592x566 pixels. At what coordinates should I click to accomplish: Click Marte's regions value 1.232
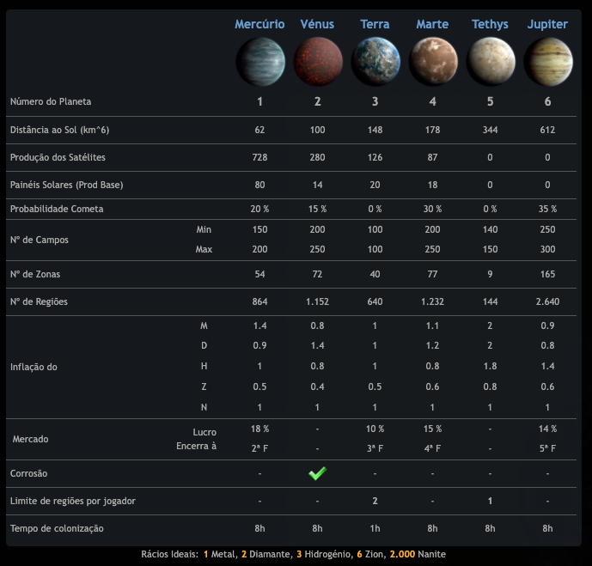click(x=432, y=301)
